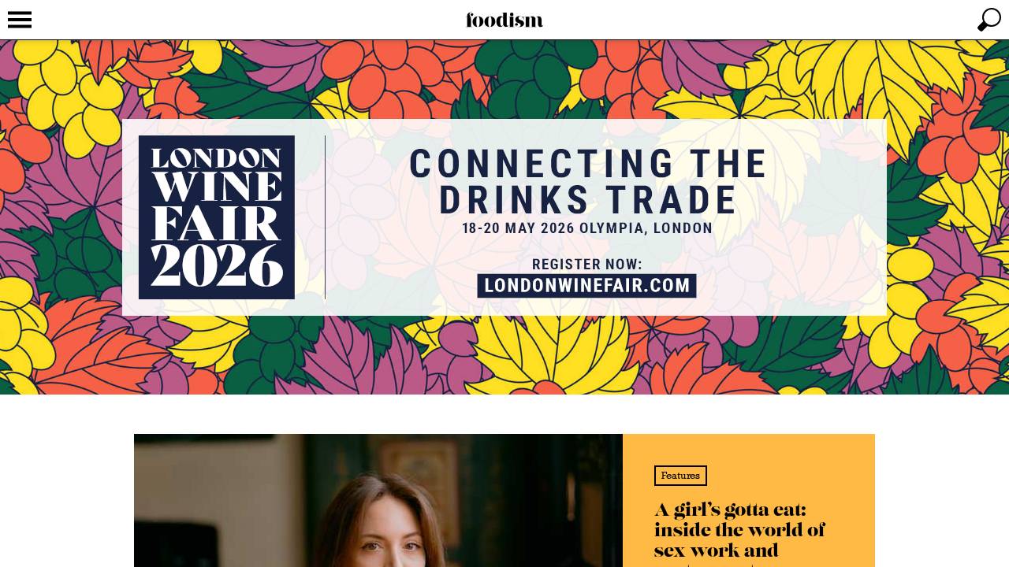Click "DRINKS TRADE" line in the advert
The width and height of the screenshot is (1009, 567).
click(x=588, y=201)
